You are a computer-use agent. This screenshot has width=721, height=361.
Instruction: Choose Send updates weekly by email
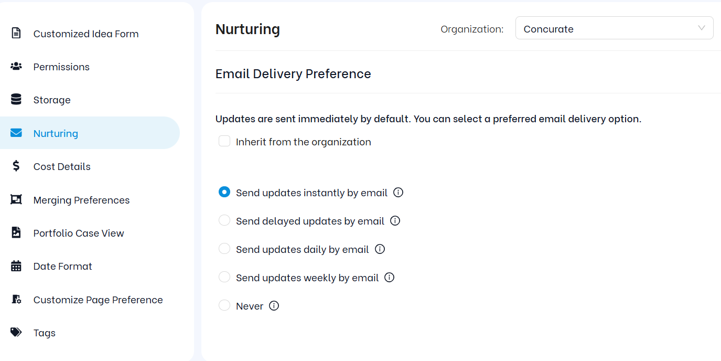coord(224,277)
